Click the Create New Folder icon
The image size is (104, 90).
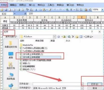[77, 37]
